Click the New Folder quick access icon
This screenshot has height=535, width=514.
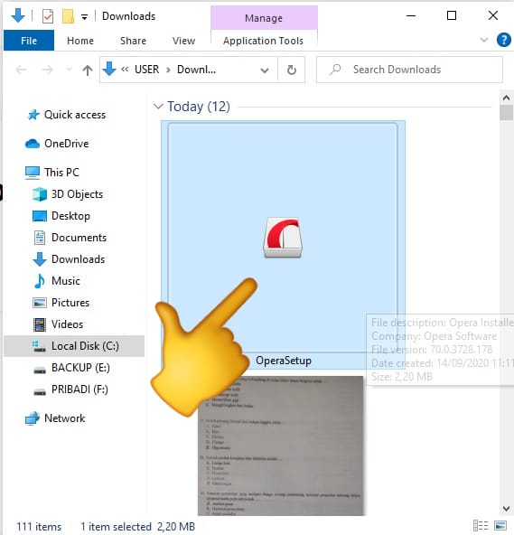point(68,16)
